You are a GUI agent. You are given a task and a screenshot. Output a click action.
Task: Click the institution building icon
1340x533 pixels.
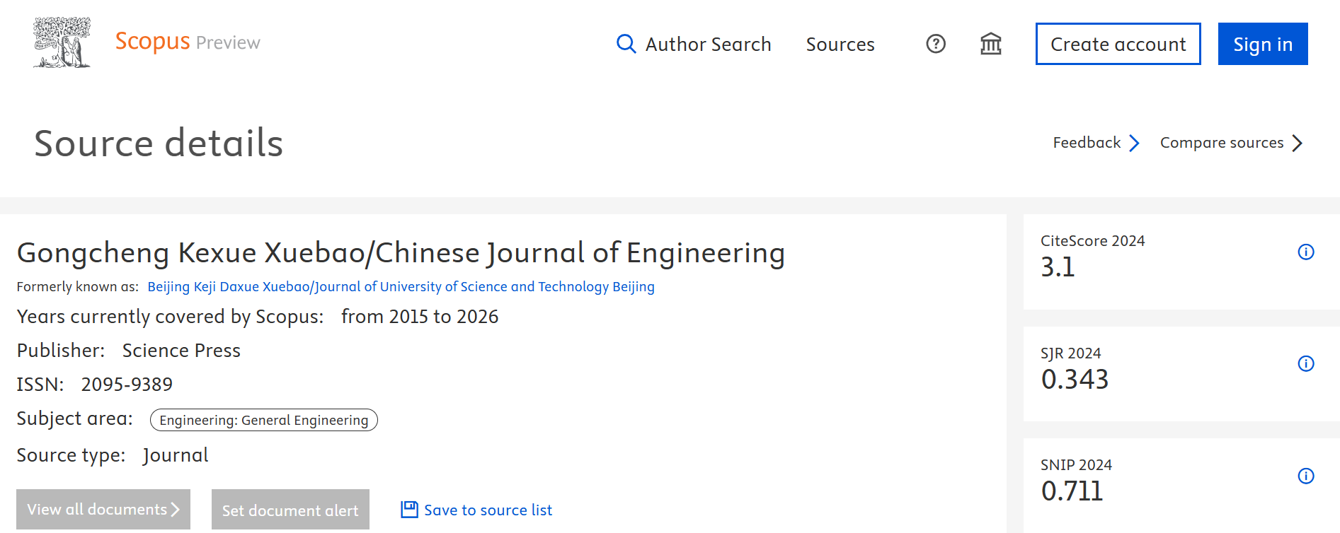point(991,44)
